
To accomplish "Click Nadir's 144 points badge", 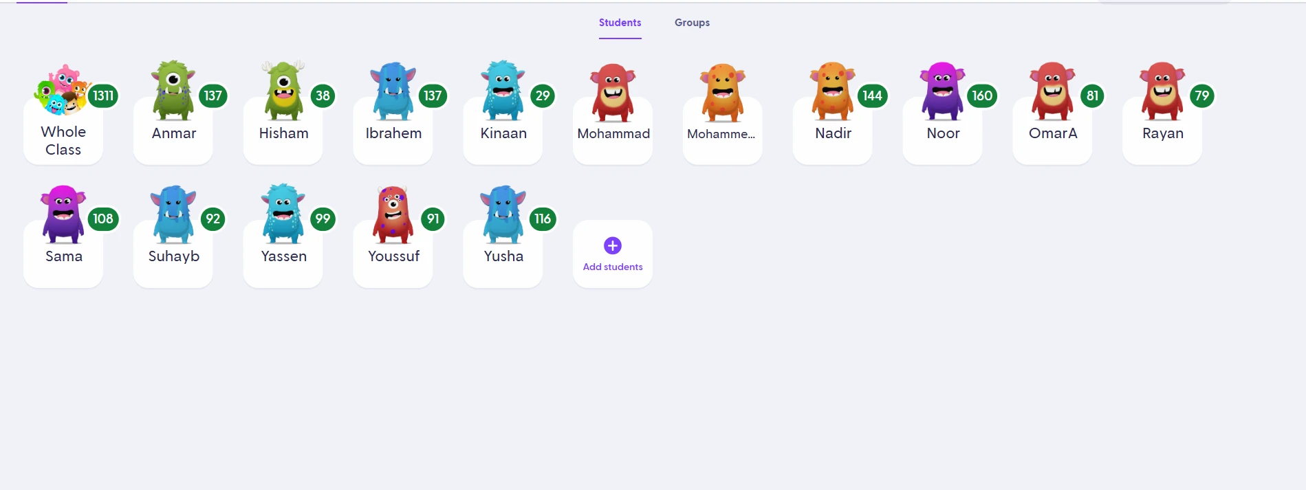I will point(872,96).
